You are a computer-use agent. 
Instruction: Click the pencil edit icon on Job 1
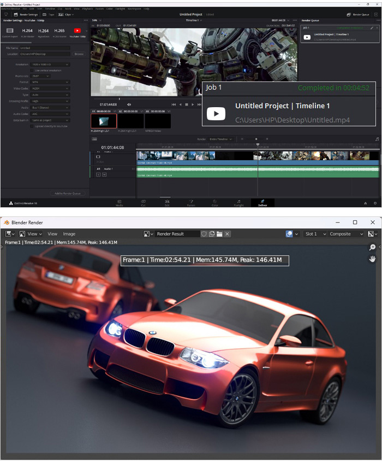pyautogui.click(x=372, y=28)
